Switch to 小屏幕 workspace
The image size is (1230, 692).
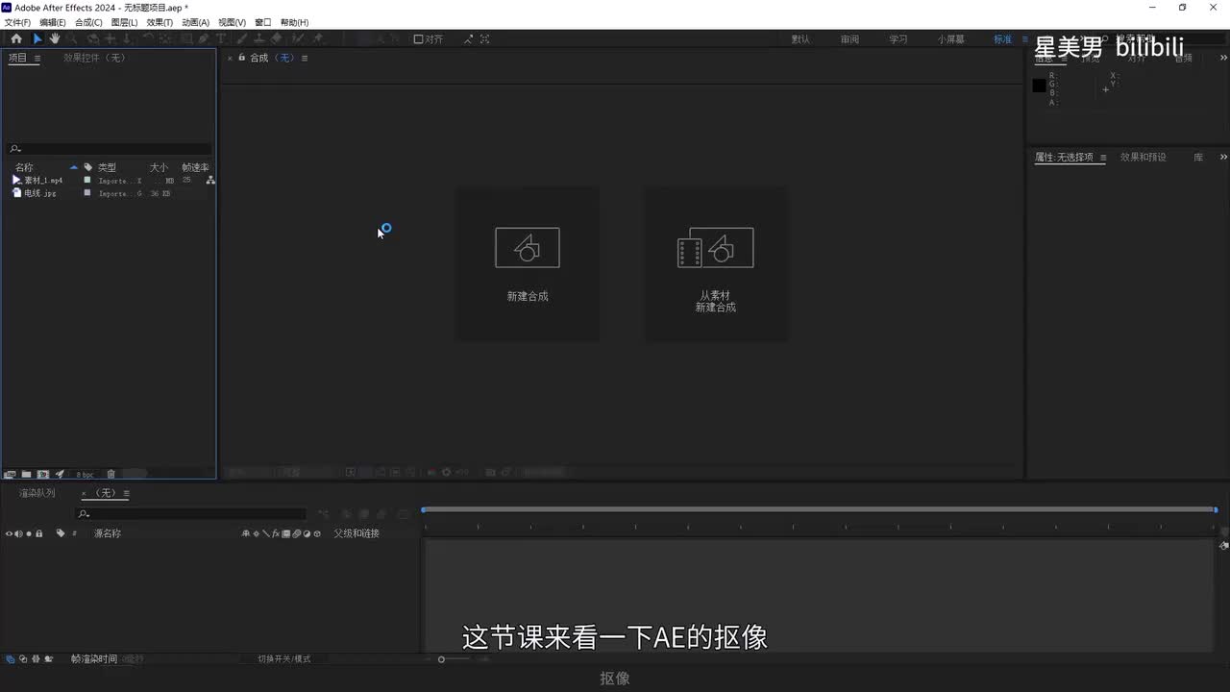[x=951, y=39]
